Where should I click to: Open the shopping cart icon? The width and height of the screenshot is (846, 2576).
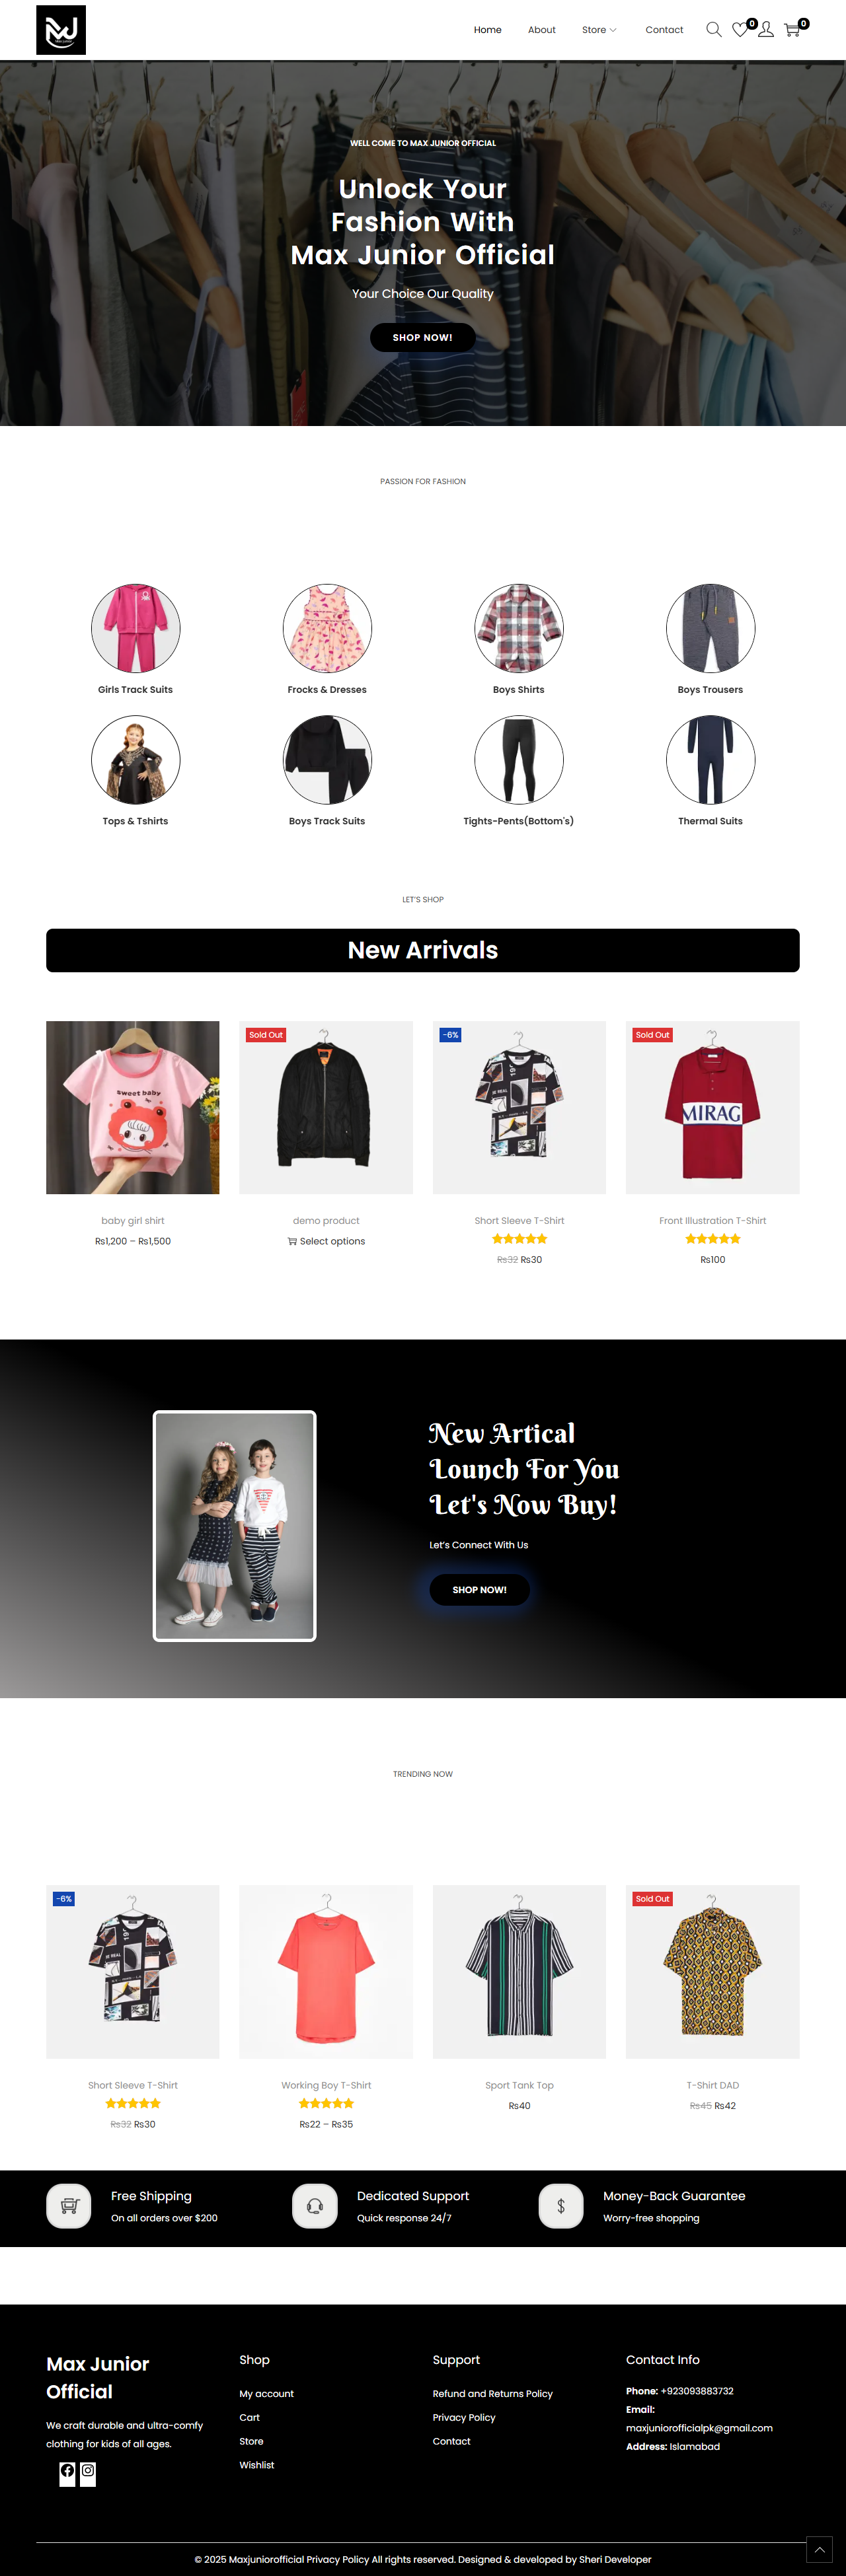[792, 30]
